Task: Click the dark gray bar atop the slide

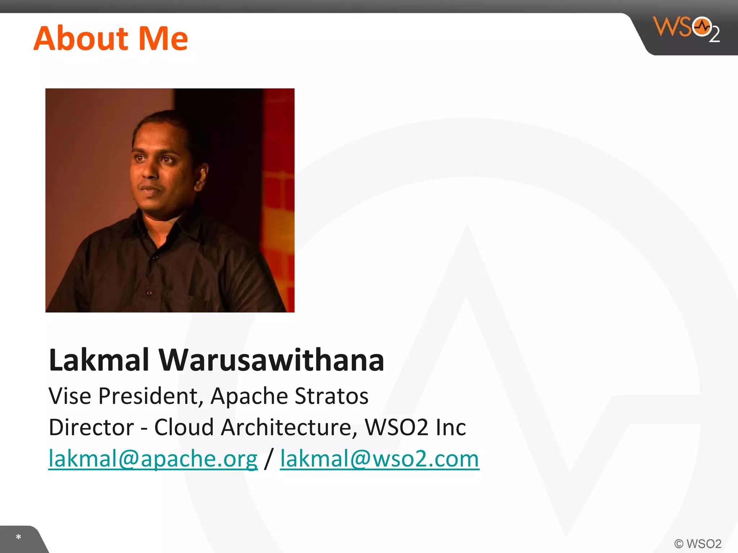Action: click(x=369, y=6)
